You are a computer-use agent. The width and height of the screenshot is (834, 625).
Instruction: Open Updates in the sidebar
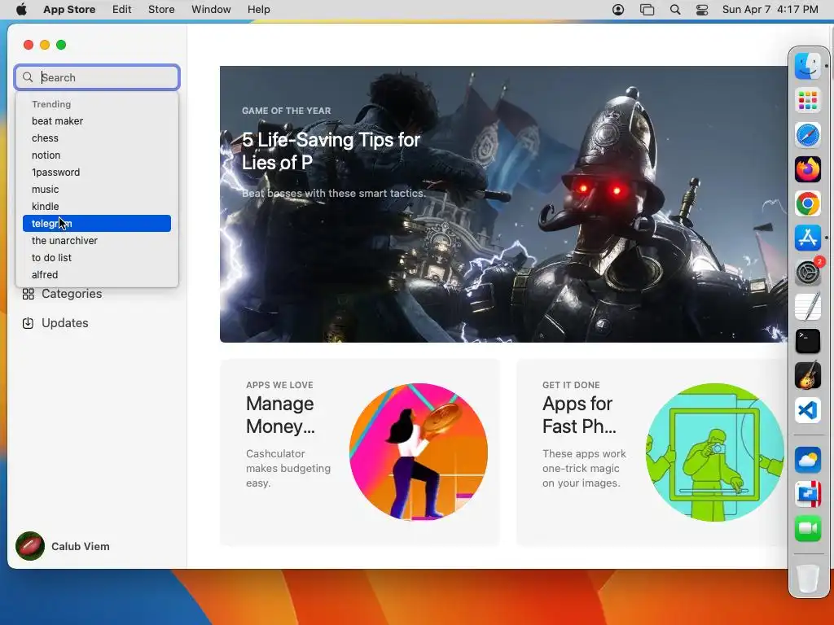[x=65, y=323]
